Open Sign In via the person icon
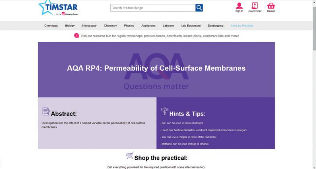 point(239,6)
